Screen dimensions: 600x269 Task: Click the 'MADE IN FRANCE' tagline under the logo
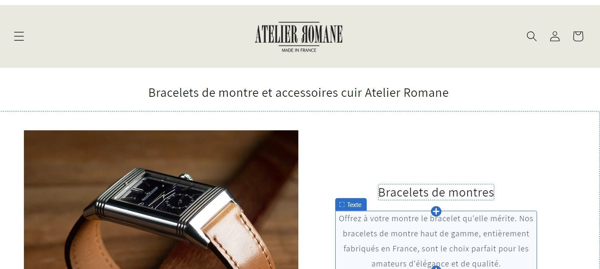tap(299, 50)
